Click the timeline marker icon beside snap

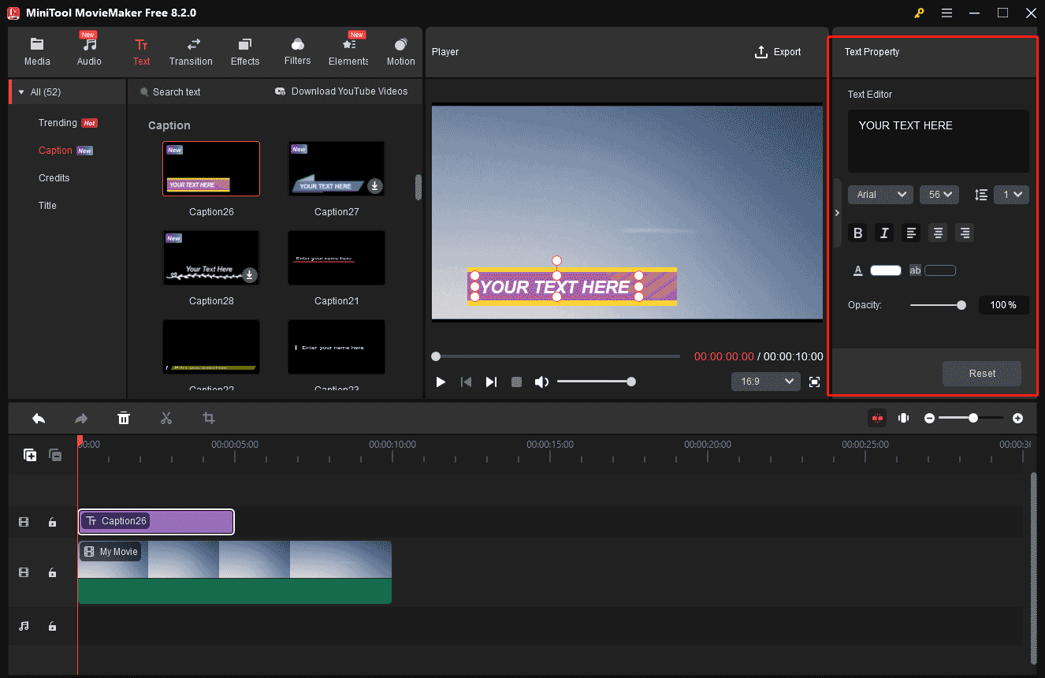904,418
